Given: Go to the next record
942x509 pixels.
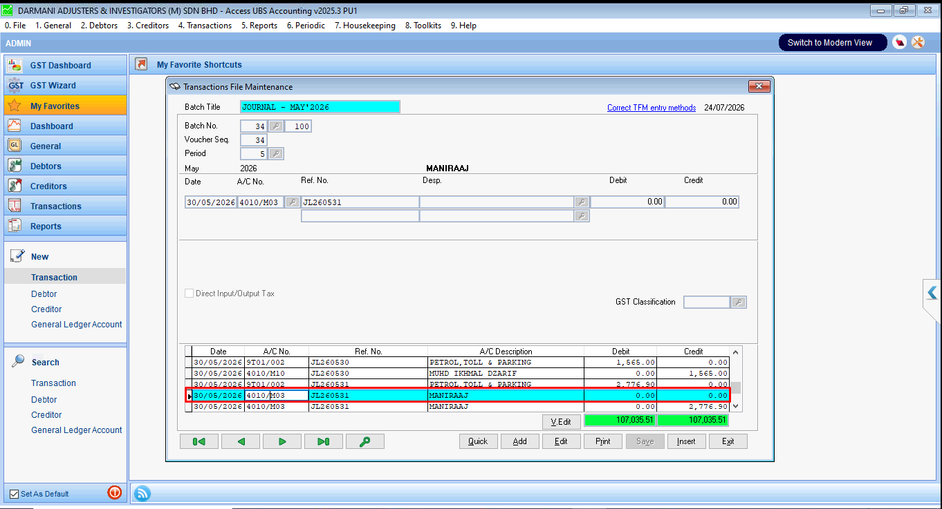Looking at the screenshot, I should [x=282, y=441].
